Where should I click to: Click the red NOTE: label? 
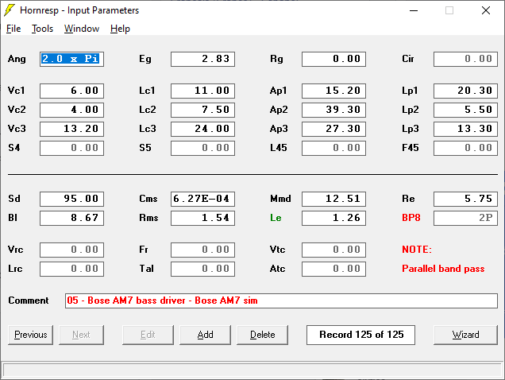point(417,250)
